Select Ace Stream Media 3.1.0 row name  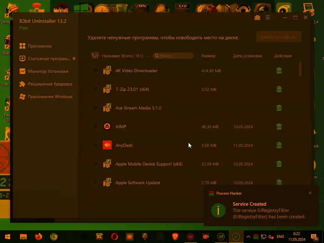(138, 108)
